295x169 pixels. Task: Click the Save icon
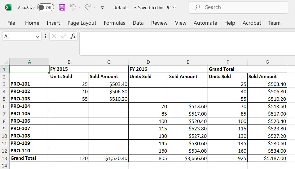pos(62,7)
